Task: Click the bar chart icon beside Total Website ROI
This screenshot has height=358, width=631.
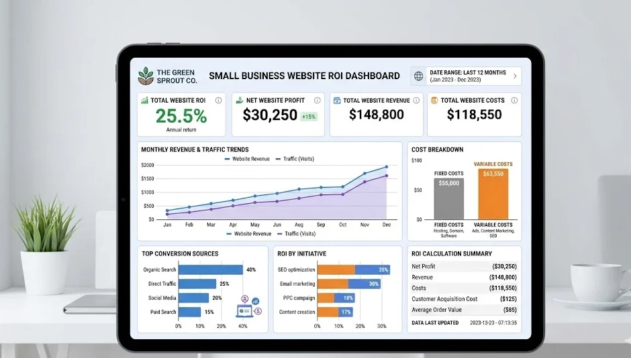Action: click(144, 101)
